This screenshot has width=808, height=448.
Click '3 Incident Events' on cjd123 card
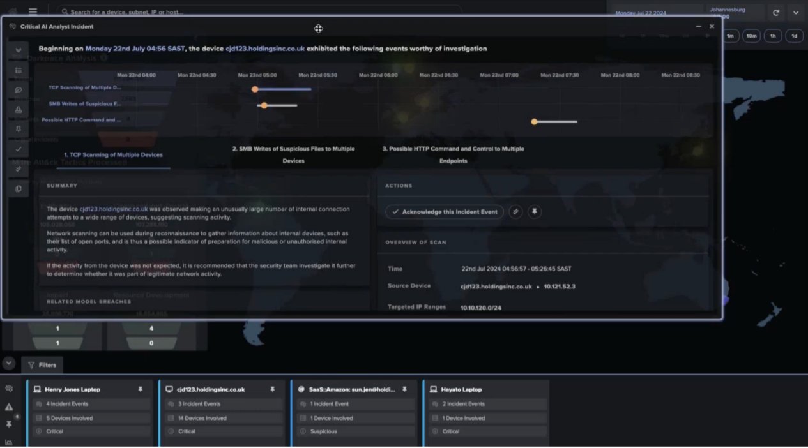pyautogui.click(x=223, y=404)
